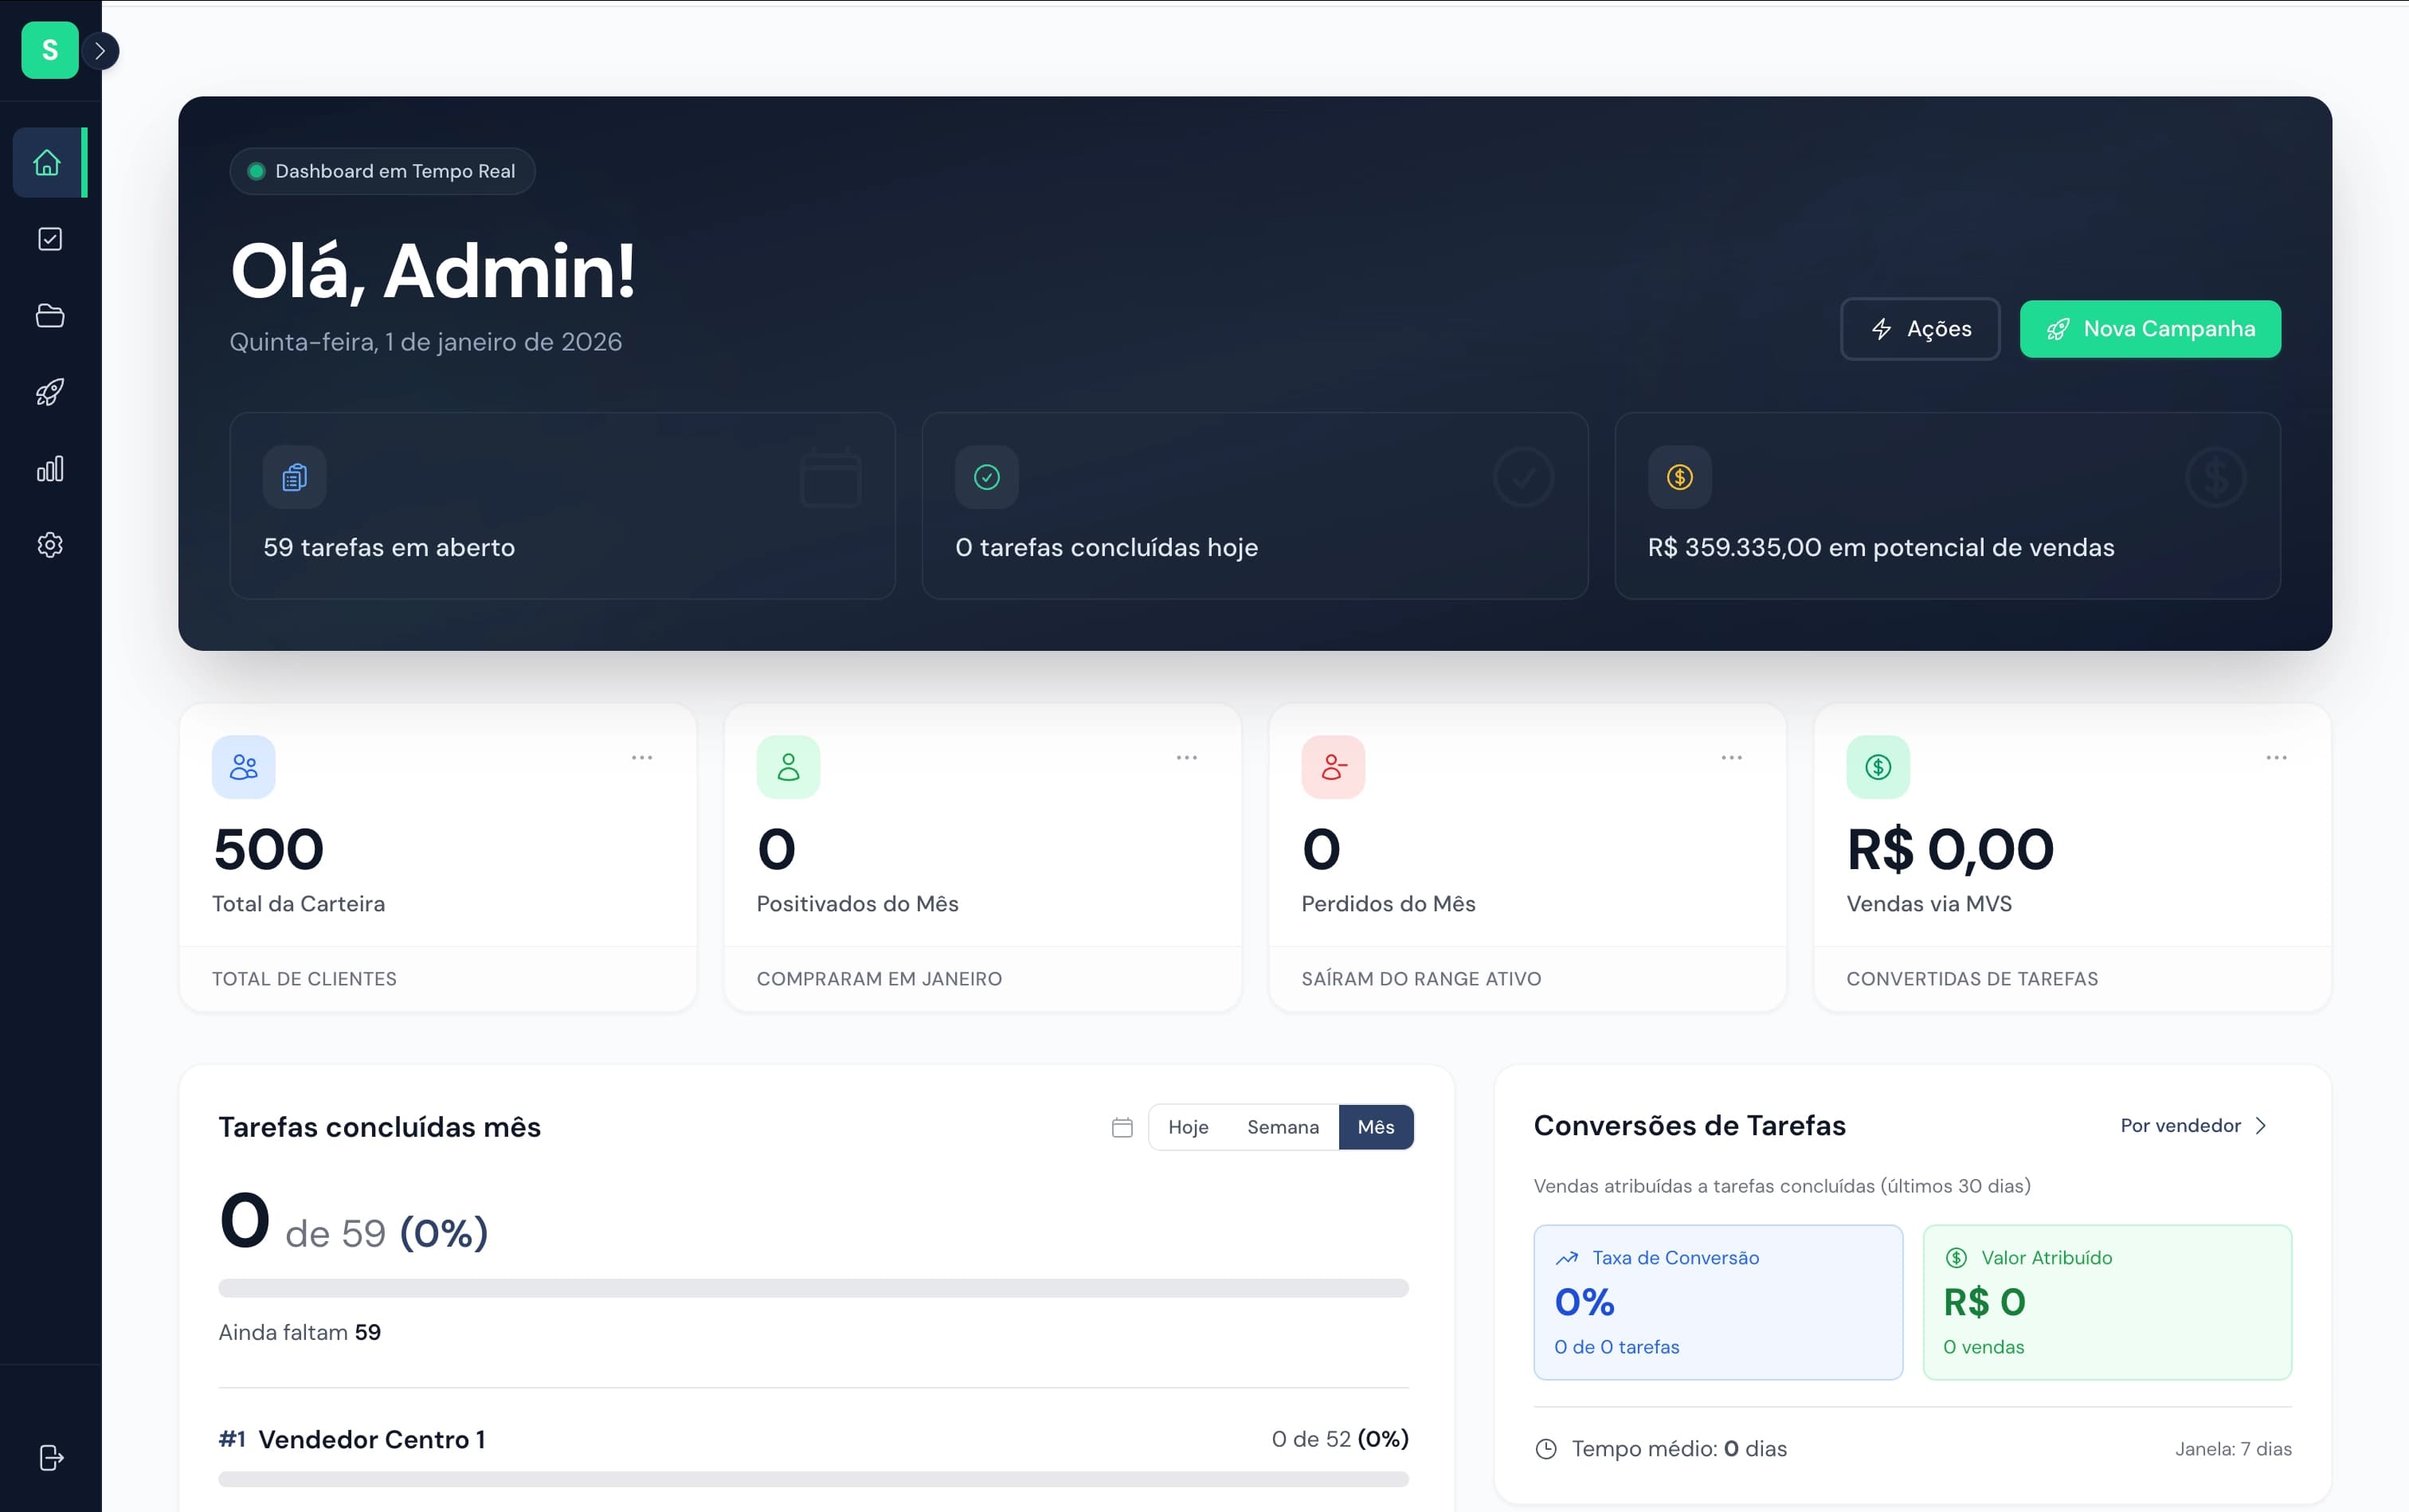The height and width of the screenshot is (1512, 2409).
Task: Select the green S avatar at top left
Action: 49,50
